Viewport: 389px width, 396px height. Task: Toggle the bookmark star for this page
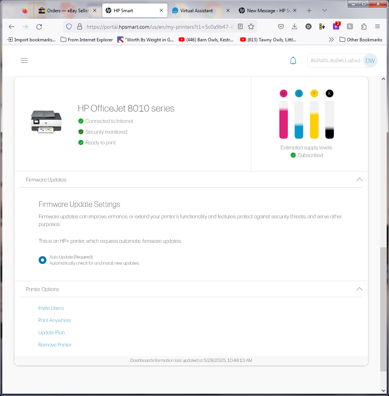coord(251,27)
